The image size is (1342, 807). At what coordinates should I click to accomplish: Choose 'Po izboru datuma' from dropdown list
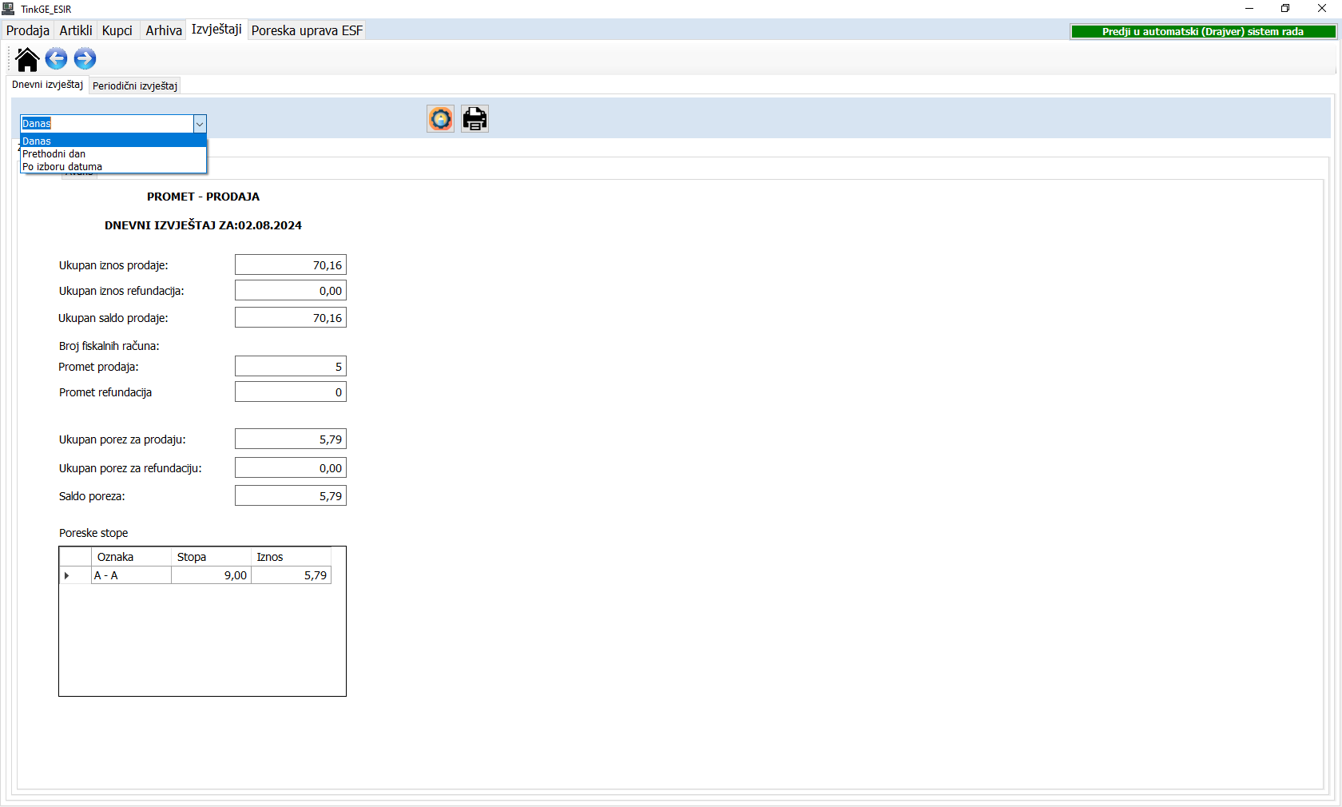point(62,167)
